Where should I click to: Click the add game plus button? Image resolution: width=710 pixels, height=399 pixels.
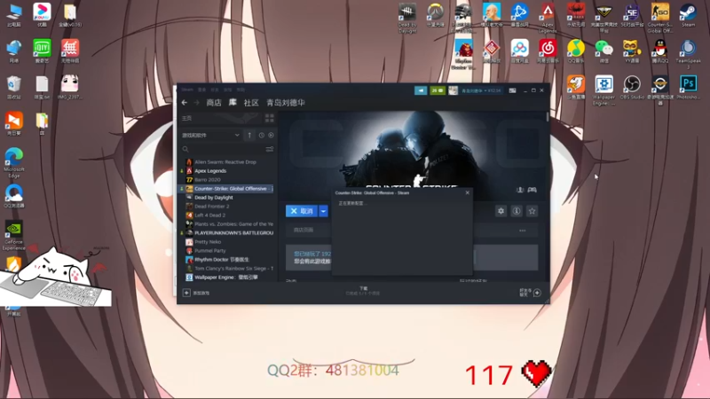click(x=186, y=293)
